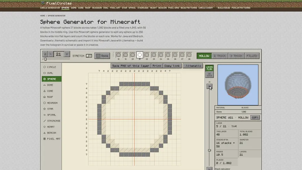The height and width of the screenshot is (170, 302).
Task: Click the PixelCircles logo icon
Action: (43, 3)
